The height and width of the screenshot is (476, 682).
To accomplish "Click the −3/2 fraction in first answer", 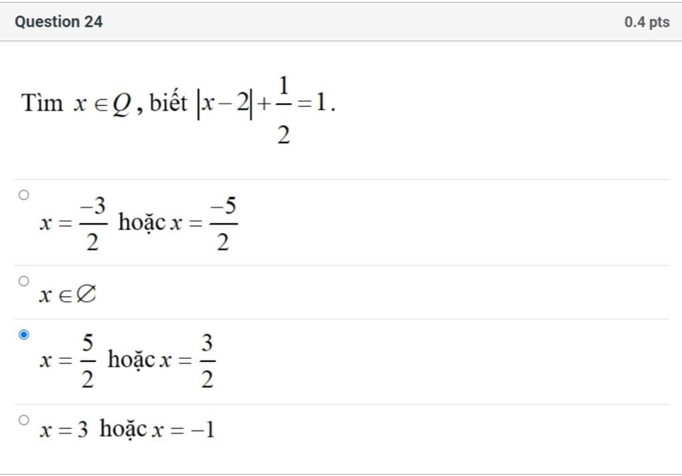I will point(92,224).
